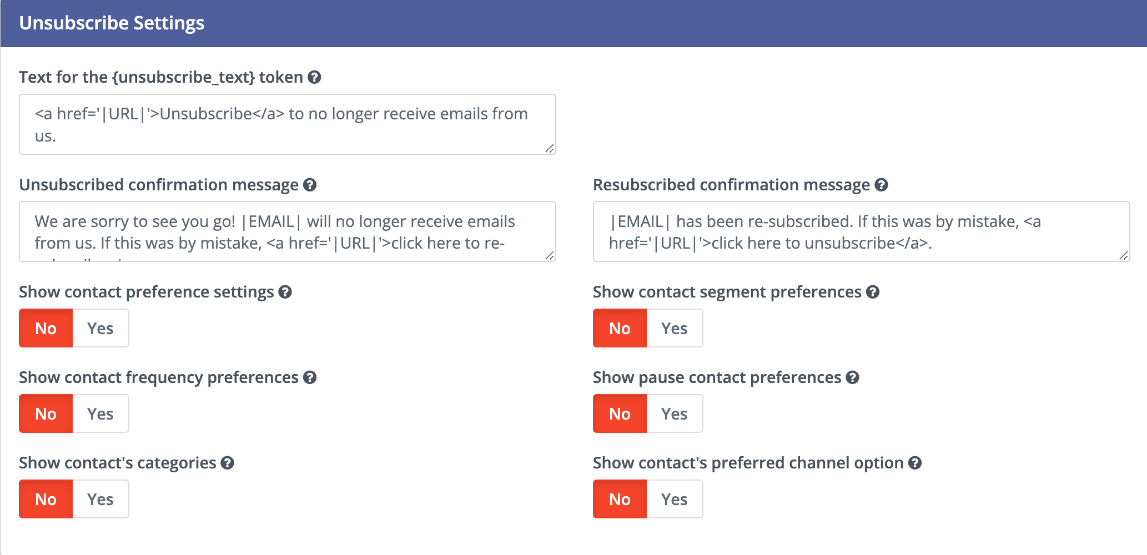The image size is (1147, 555).
Task: Turn on Show pause contact preferences
Action: [675, 413]
